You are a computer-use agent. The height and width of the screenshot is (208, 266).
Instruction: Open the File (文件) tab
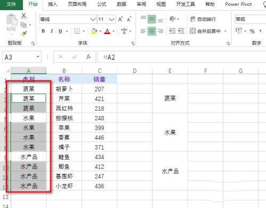(x=11, y=4)
